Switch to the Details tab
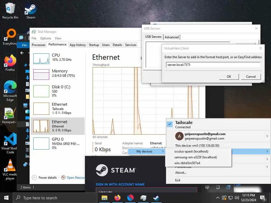The image size is (271, 203). (117, 45)
